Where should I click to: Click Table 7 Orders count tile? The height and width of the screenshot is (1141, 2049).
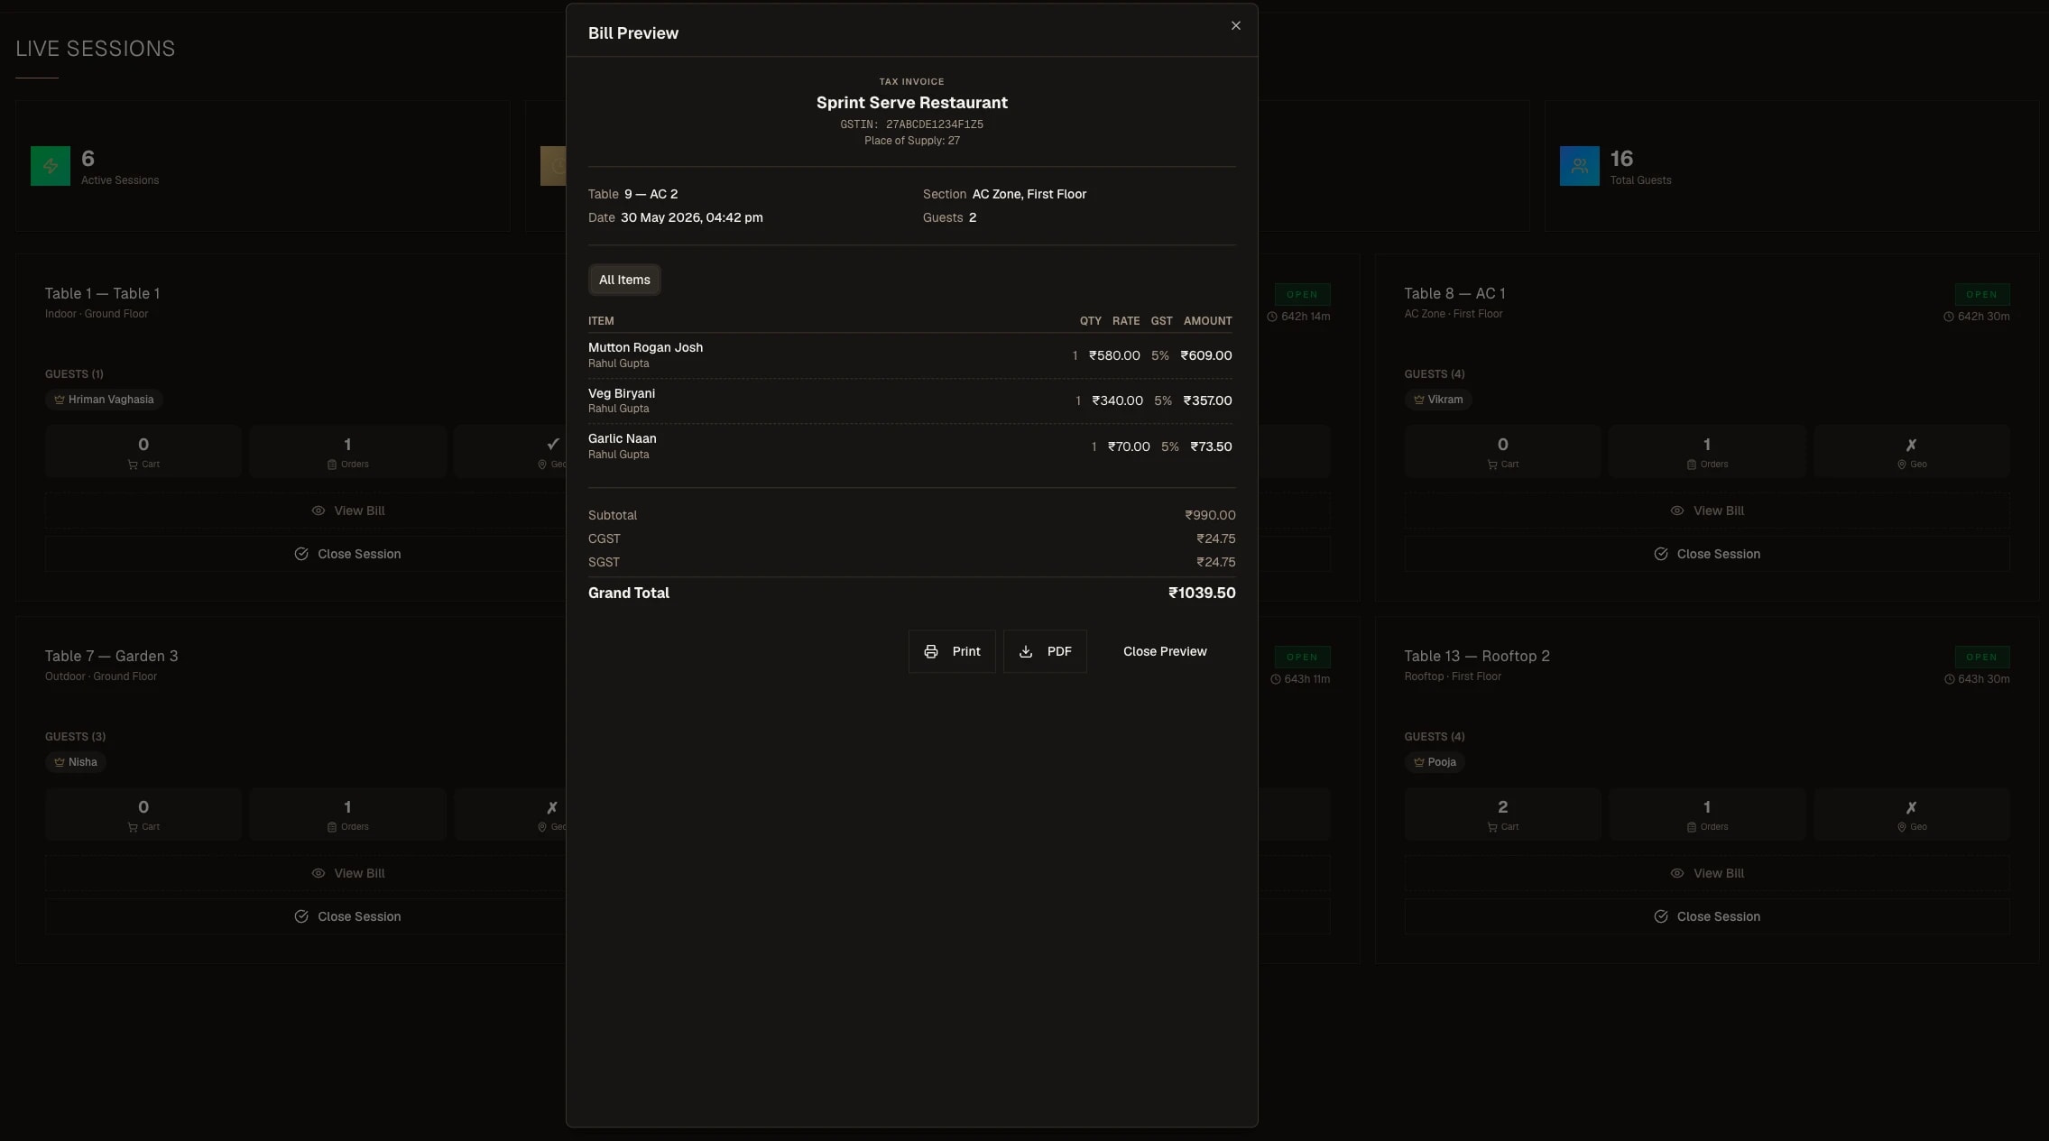(347, 814)
